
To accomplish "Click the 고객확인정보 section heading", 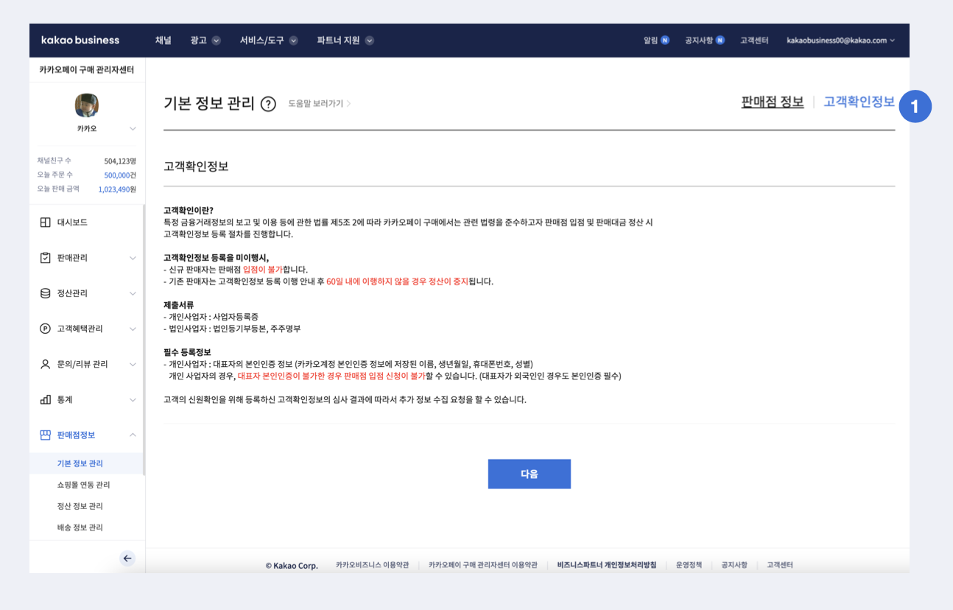I will 196,166.
